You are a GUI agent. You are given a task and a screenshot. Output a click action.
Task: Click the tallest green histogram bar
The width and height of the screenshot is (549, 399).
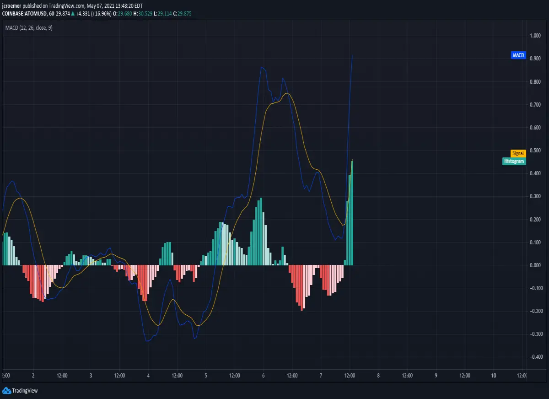click(352, 213)
